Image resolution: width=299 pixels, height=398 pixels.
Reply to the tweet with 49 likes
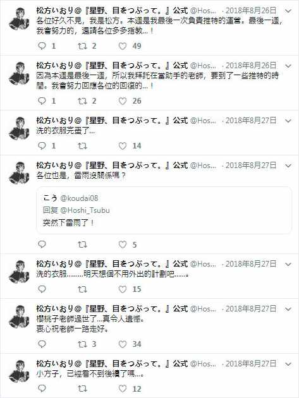(42, 45)
